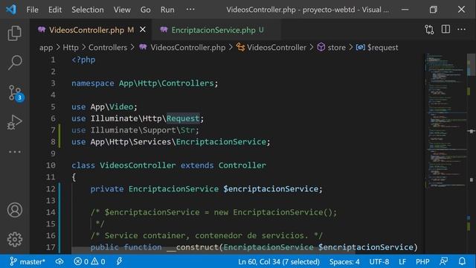476x268 pixels.
Task: Click '<?php' opening tag on line 1
Action: pos(83,60)
